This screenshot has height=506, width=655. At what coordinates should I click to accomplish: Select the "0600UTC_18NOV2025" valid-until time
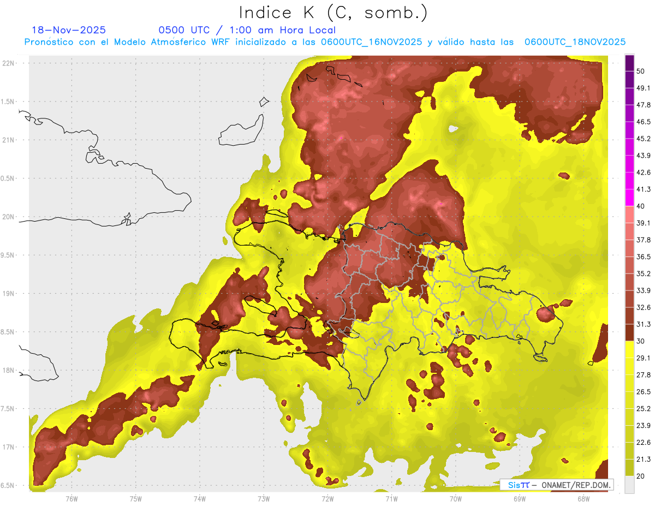click(x=575, y=42)
